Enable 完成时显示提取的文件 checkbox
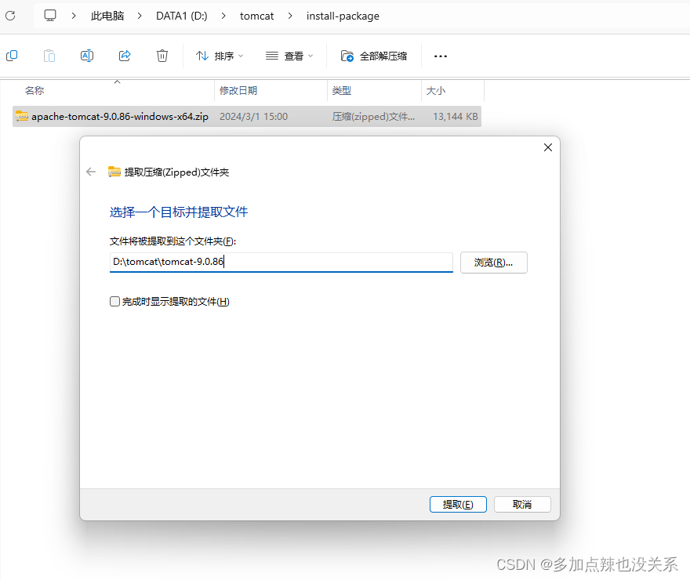Screen dimensions: 690x580 click(114, 301)
